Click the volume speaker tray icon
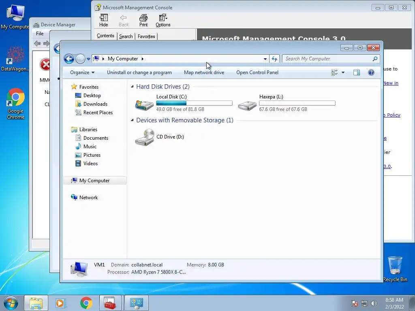This screenshot has width=415, height=311. click(374, 303)
